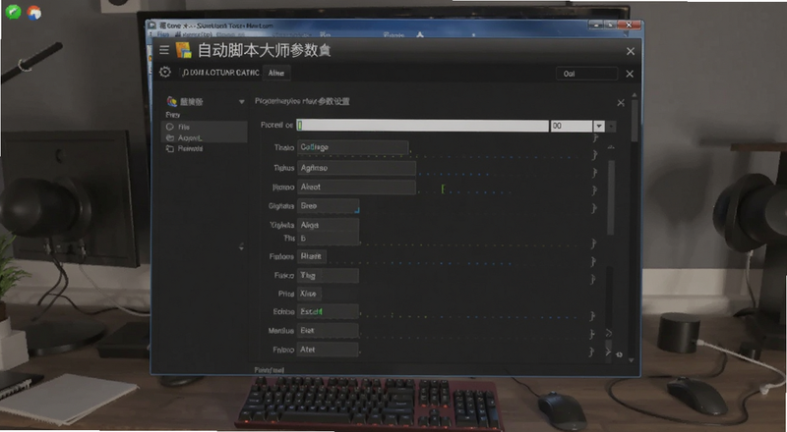Screen dimensions: 787x432
Task: Click the row action icon for the Atet field
Action: click(591, 351)
